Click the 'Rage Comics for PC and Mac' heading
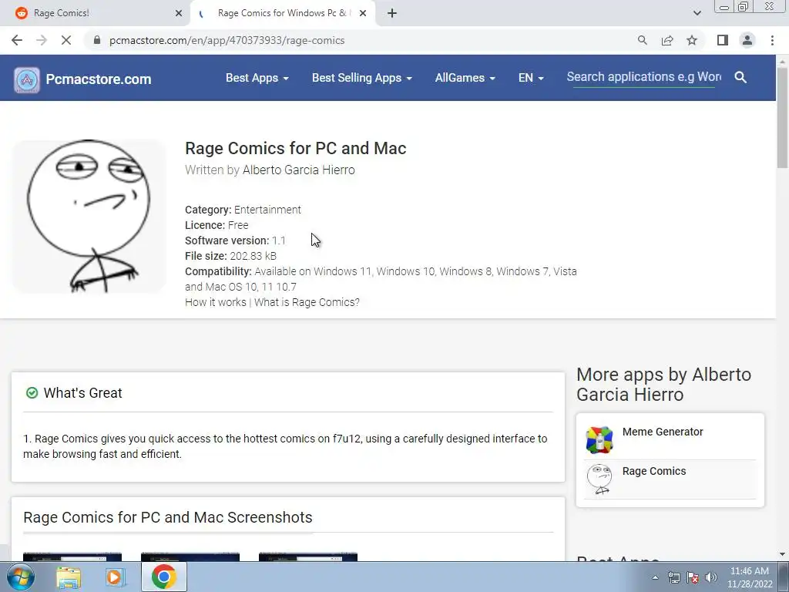The image size is (789, 592). point(295,149)
